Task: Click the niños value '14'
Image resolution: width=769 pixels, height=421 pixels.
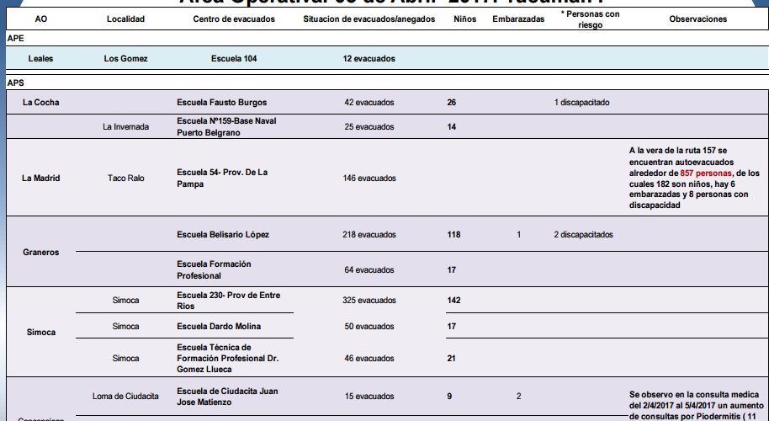Action: tap(451, 126)
